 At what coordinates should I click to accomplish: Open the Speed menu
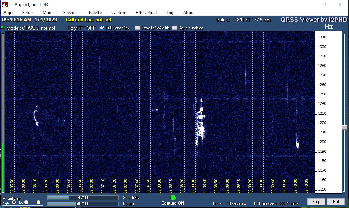coord(68,13)
